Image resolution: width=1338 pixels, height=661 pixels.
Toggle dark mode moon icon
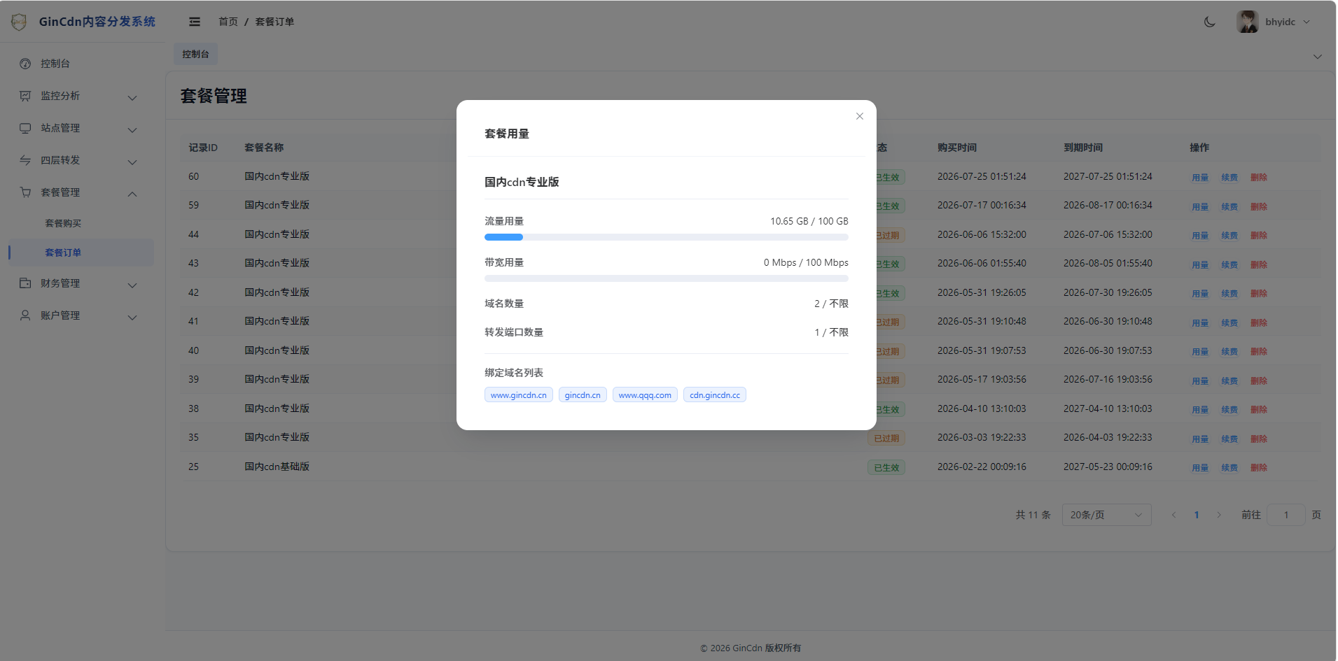[1209, 22]
